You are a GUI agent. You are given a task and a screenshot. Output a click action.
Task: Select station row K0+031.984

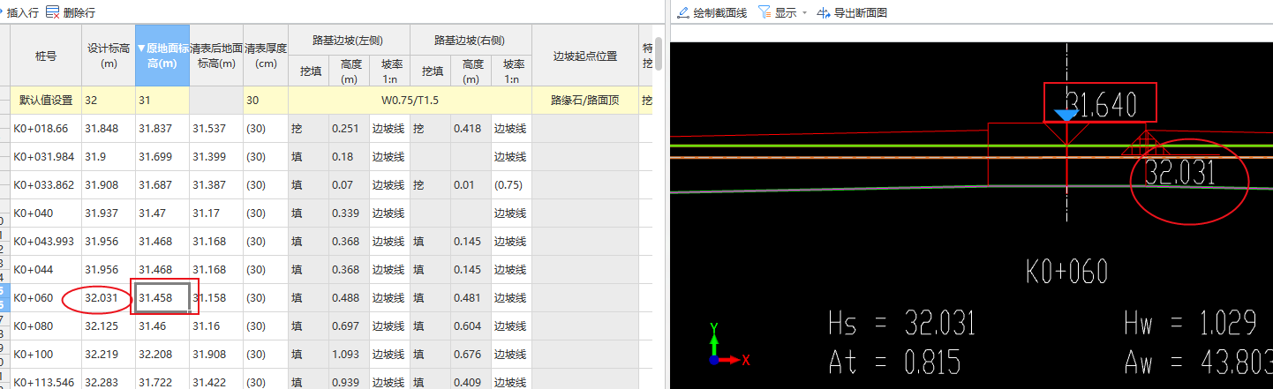pos(46,157)
